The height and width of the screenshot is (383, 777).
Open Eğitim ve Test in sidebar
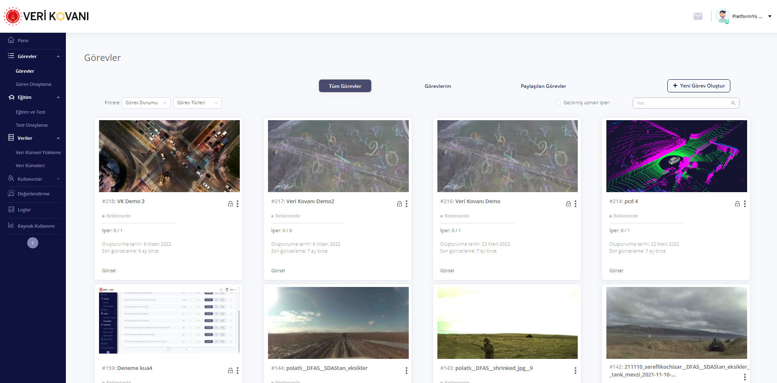point(31,112)
